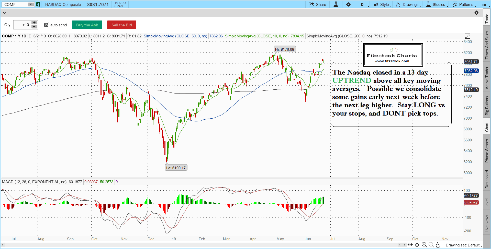Expand the Drawing set: Default menu
Screen dimensions: 491x249
tap(463, 245)
